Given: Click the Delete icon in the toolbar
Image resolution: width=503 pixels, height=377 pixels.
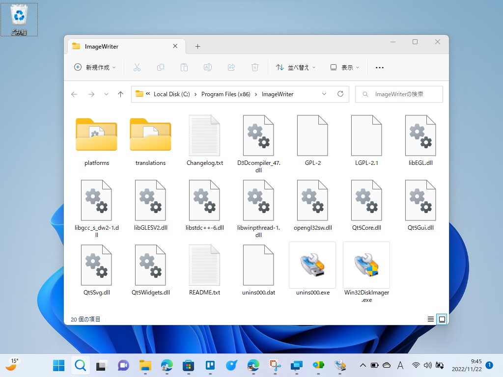Looking at the screenshot, I should point(255,67).
